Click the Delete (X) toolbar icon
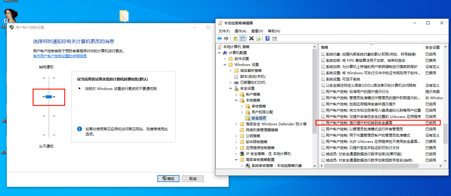451x196 pixels. click(x=252, y=38)
